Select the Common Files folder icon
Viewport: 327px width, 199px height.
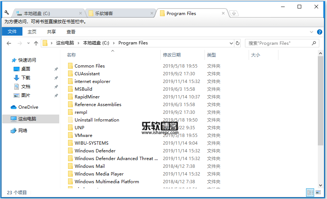tap(70, 66)
